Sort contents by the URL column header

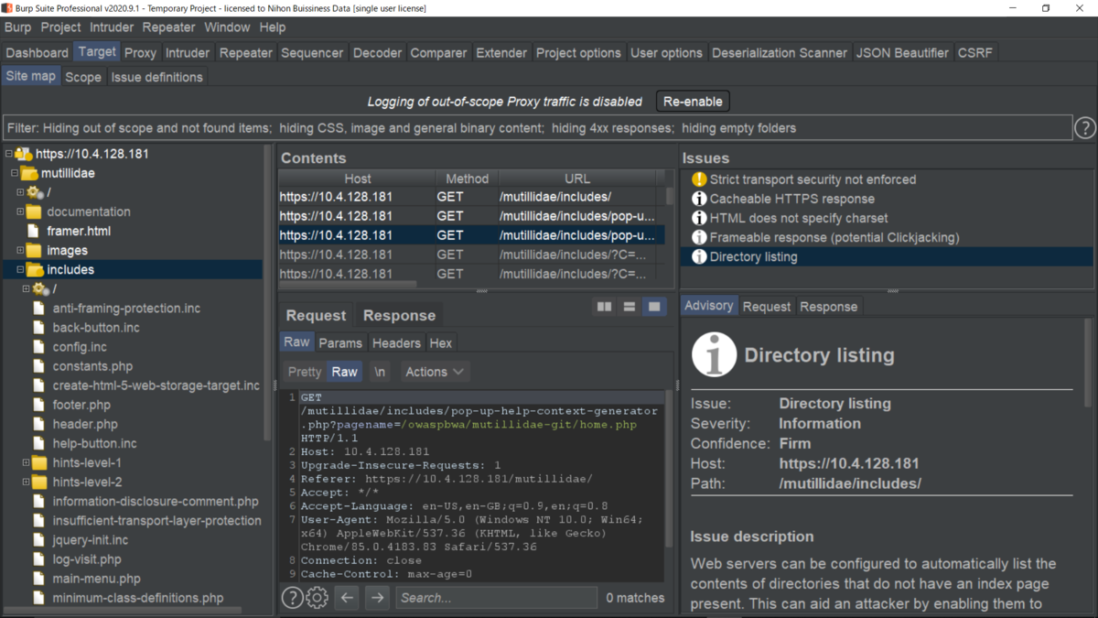577,179
